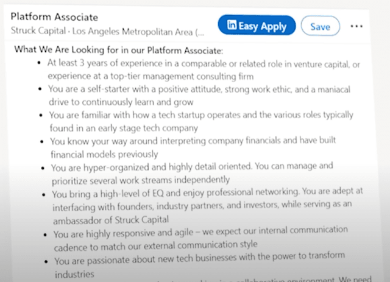Click the LinkedIn logo inside Easy Apply

[x=232, y=26]
